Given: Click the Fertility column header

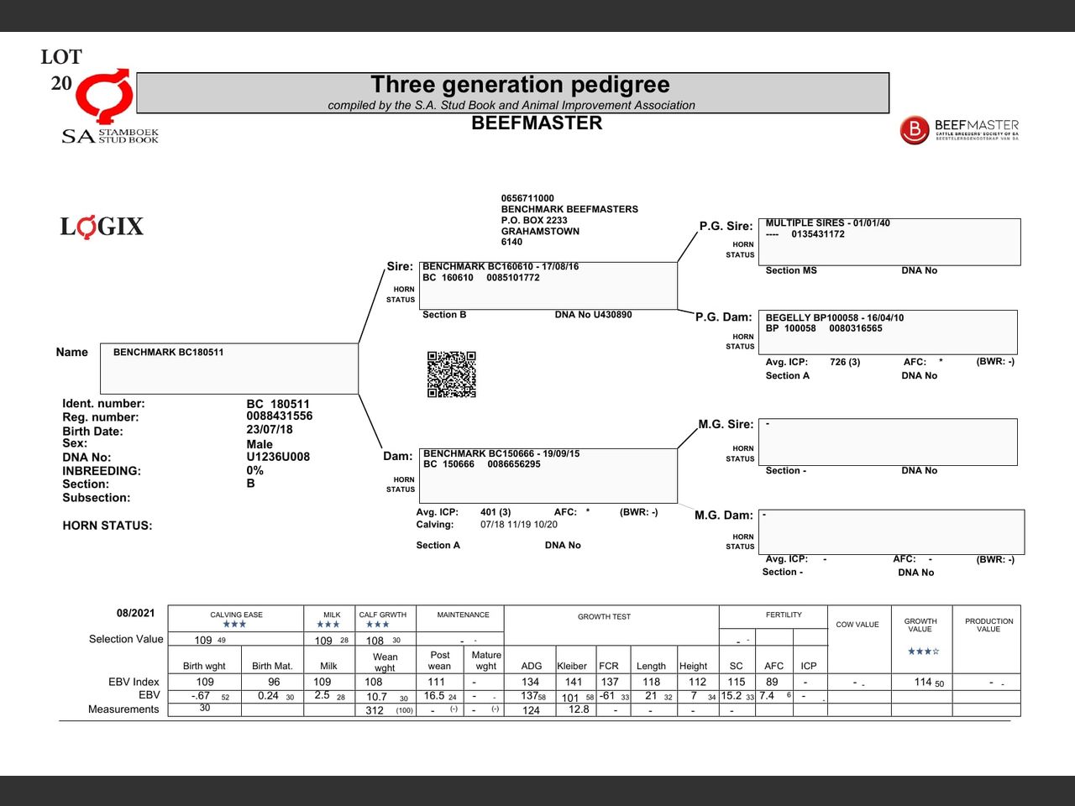Looking at the screenshot, I should coord(784,615).
